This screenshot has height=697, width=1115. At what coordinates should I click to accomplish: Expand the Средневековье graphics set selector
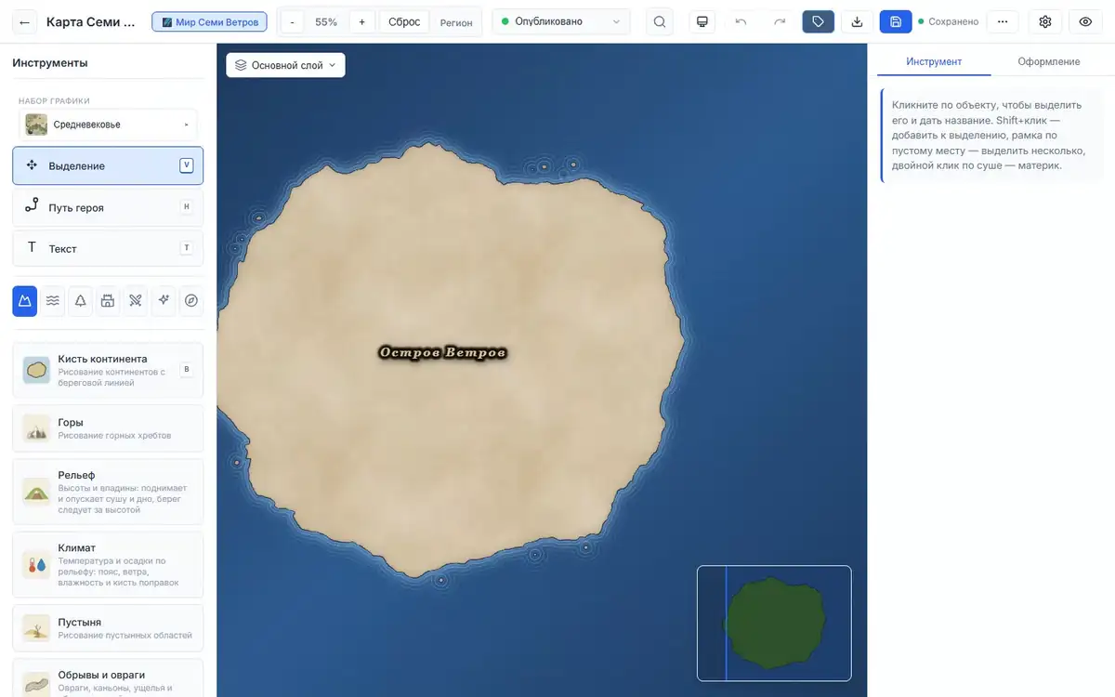point(108,125)
